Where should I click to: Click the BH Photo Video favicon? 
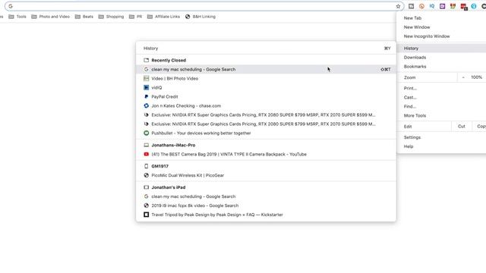[x=147, y=79]
